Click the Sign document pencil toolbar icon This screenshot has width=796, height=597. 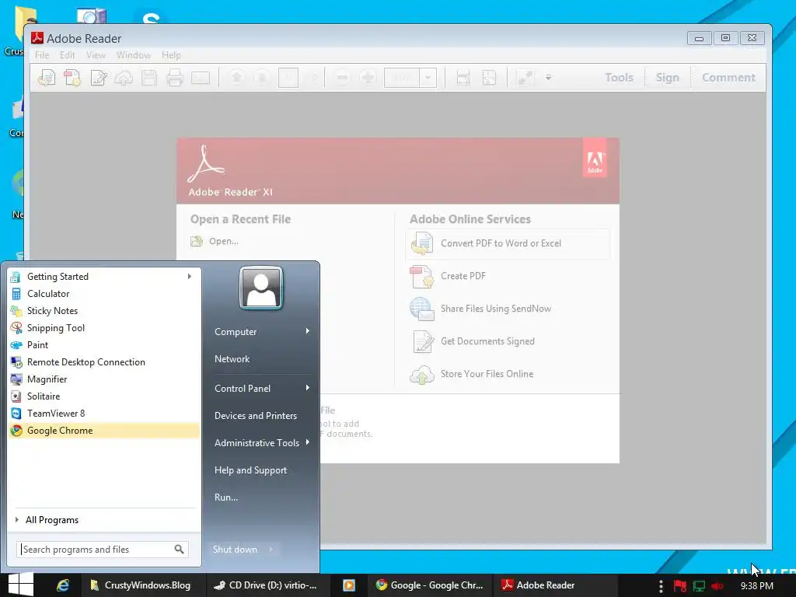(x=98, y=78)
